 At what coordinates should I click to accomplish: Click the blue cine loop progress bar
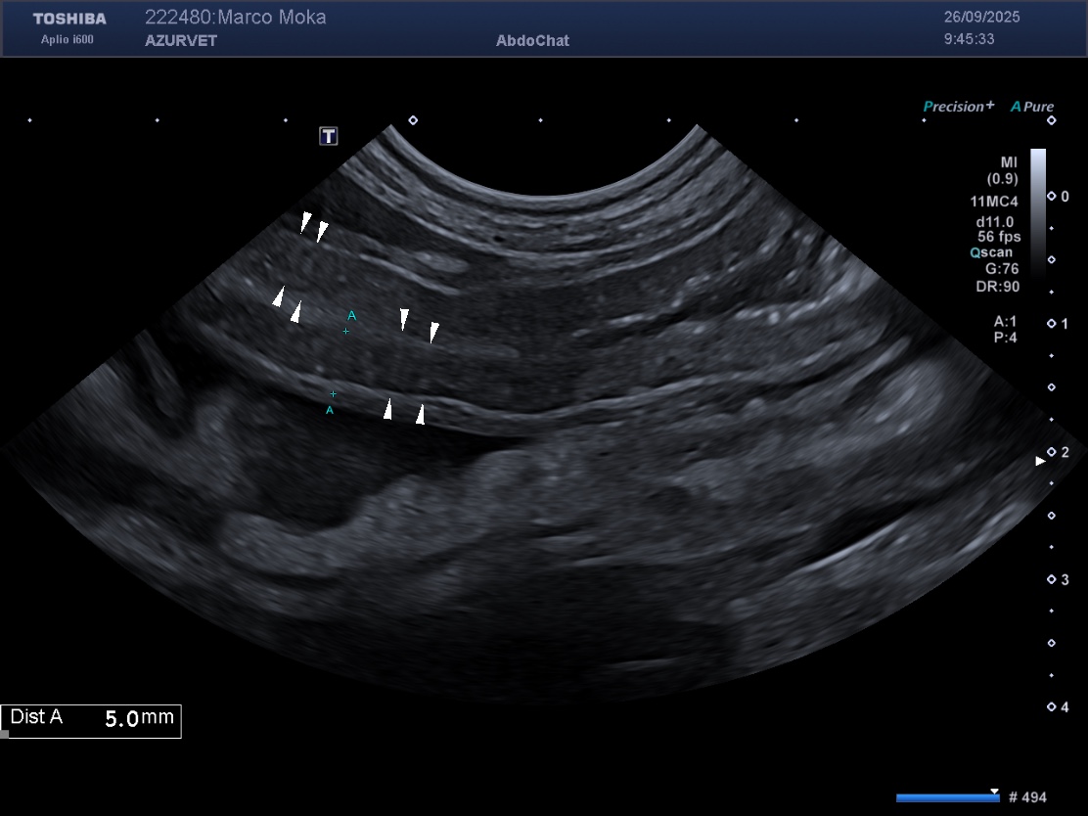(947, 797)
